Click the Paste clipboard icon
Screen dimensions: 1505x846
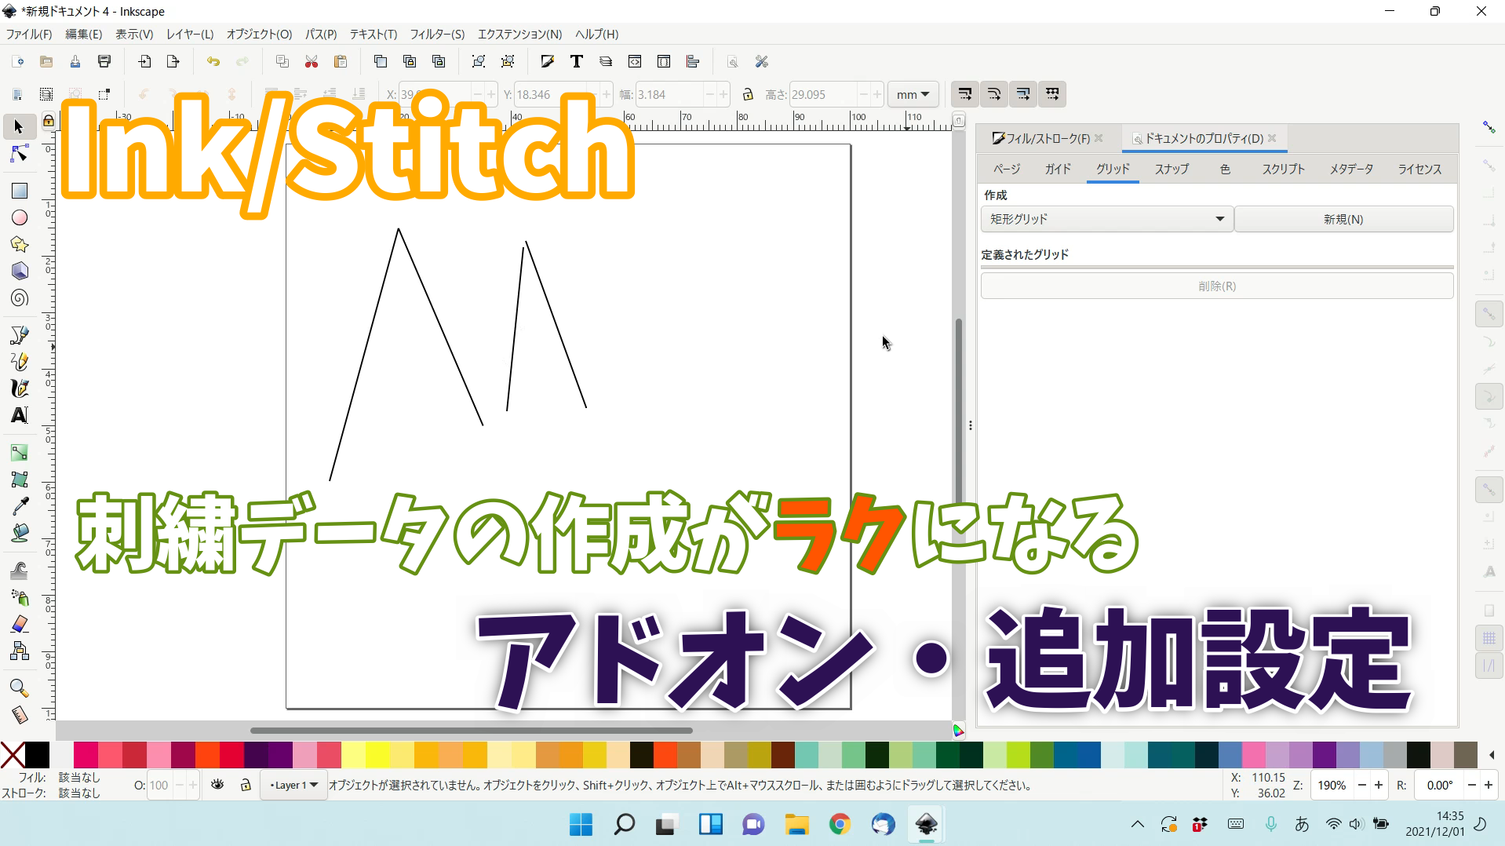pyautogui.click(x=341, y=61)
